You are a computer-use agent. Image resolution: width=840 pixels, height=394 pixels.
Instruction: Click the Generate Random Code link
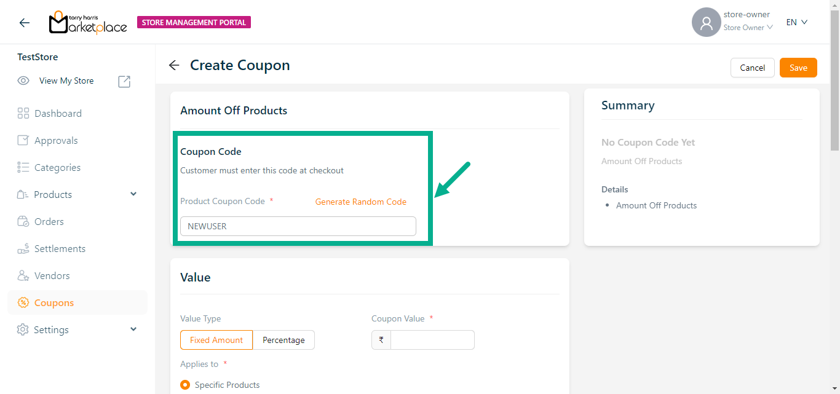[x=361, y=202]
